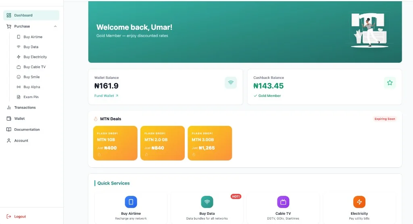This screenshot has height=224, width=413.
Task: Click the blue Buy Airtime quick service icon
Action: coord(131,202)
